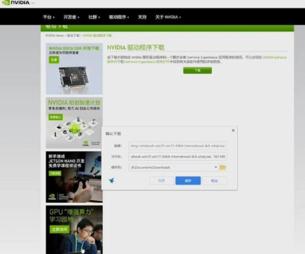Image resolution: width=305 pixels, height=254 pixels.
Task: Click the NVIDIA Home breadcrumb link
Action: [x=55, y=36]
